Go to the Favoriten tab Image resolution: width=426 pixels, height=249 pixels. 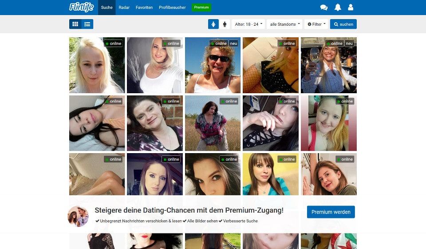point(144,8)
